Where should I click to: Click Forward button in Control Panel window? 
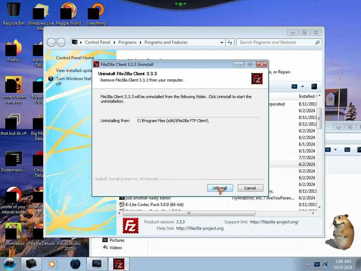coord(61,42)
